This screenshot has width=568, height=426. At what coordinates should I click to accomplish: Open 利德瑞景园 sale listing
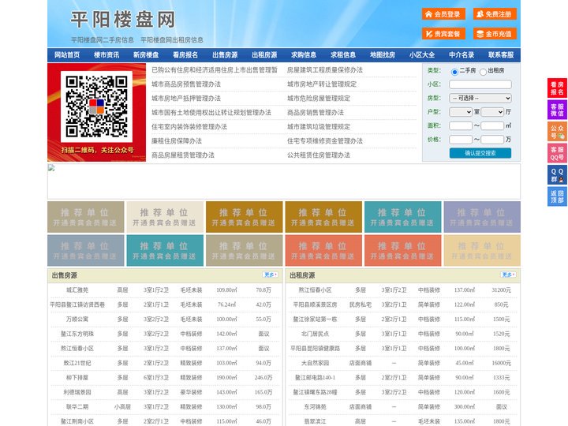(x=77, y=392)
